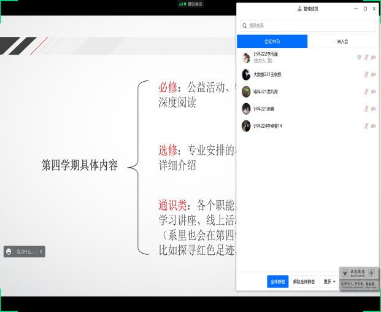Toggle microphone mute for 电科221孟凡海

tap(366, 92)
